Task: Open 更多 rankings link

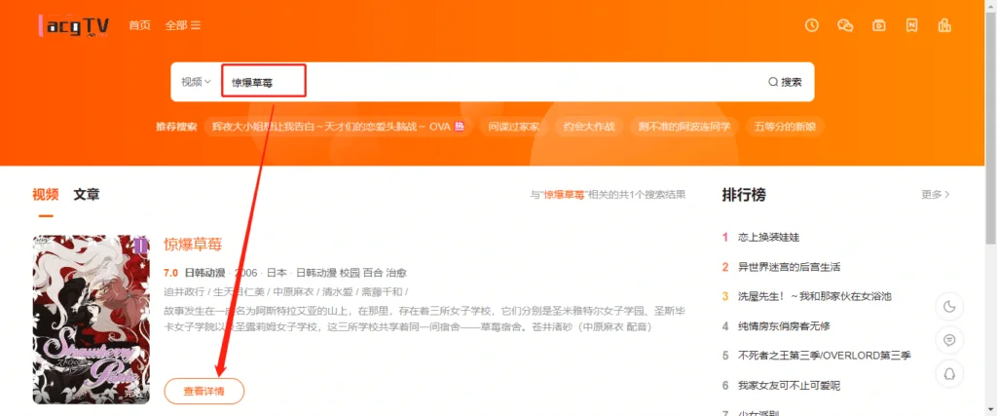Action: tap(936, 195)
